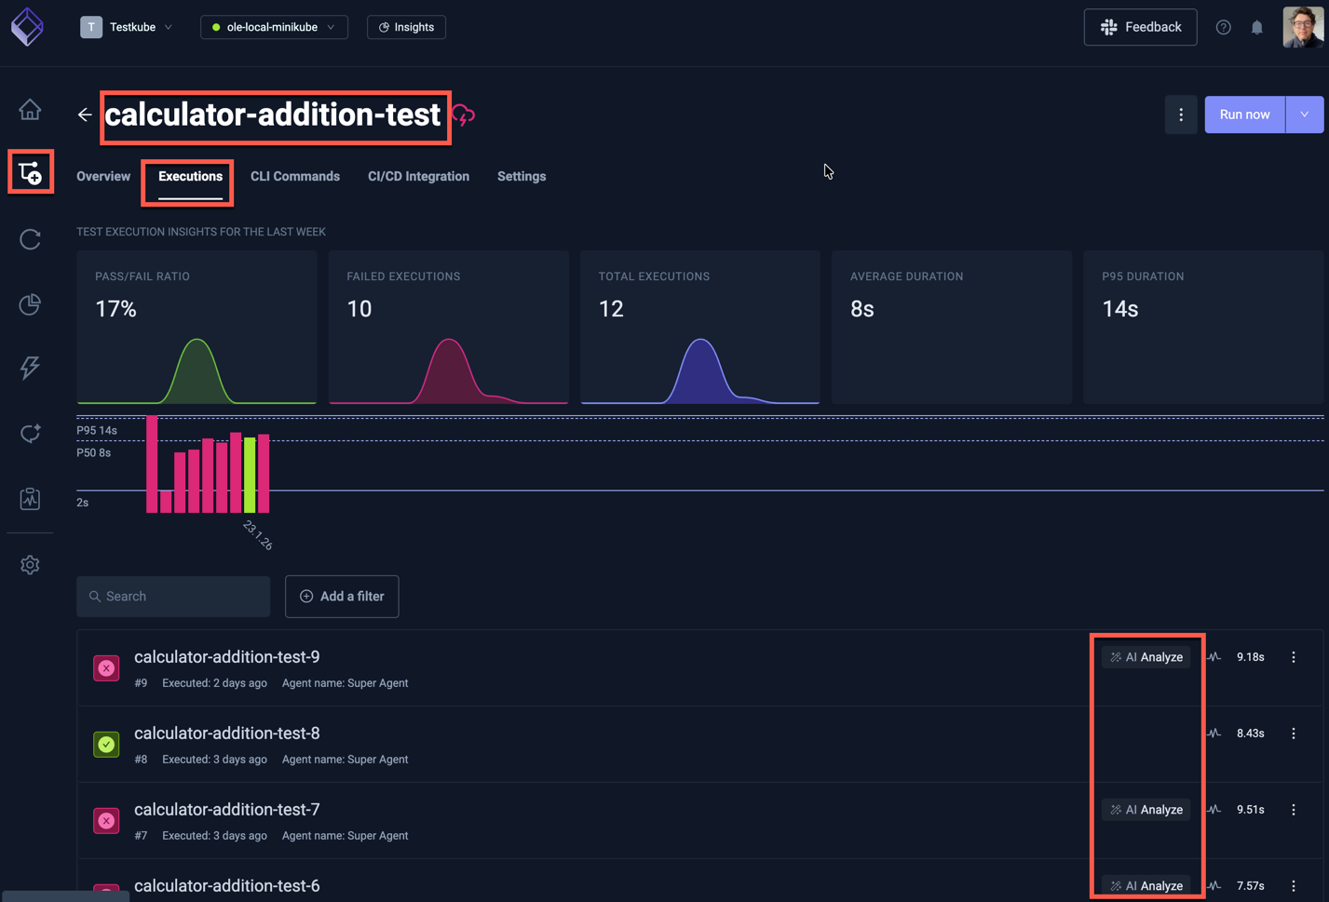Open the help question mark icon
1329x902 pixels.
pyautogui.click(x=1223, y=28)
